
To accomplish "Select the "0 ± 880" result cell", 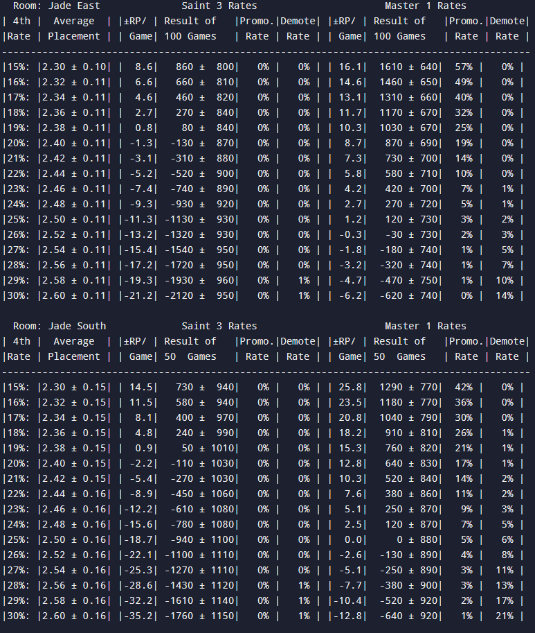I will click(x=417, y=539).
